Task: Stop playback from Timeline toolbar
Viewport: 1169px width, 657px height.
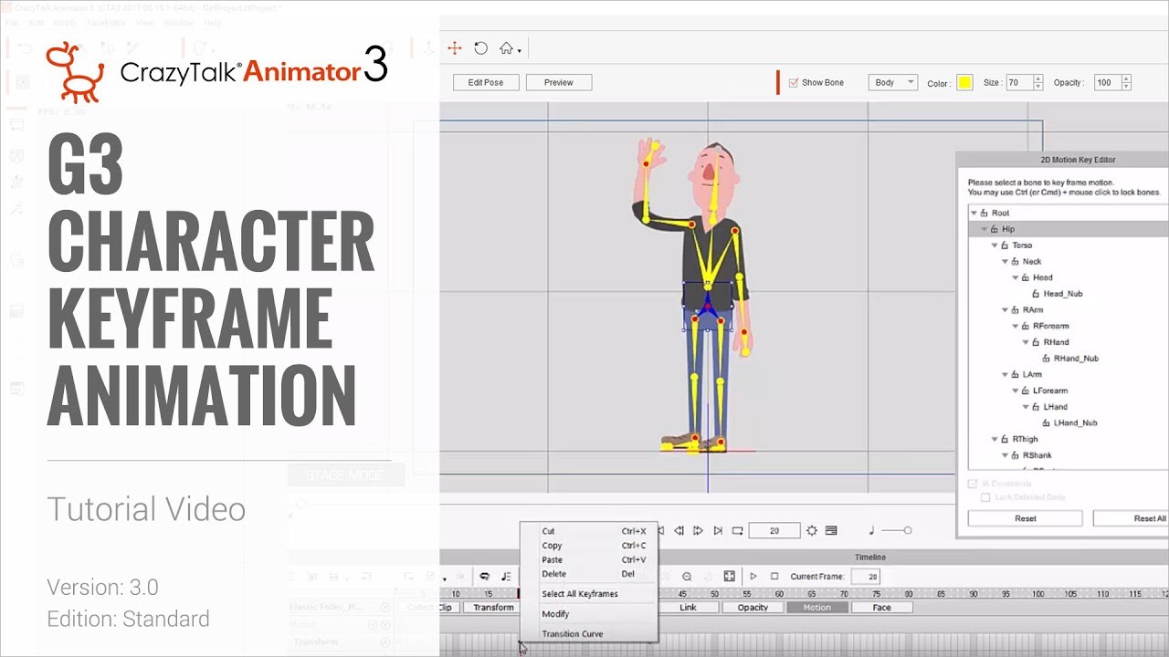Action: [x=774, y=577]
